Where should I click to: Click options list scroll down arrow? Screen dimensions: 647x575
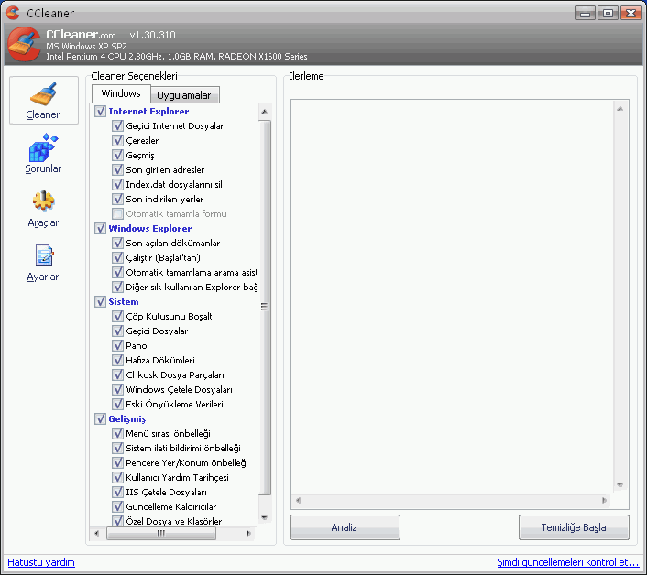click(x=265, y=517)
